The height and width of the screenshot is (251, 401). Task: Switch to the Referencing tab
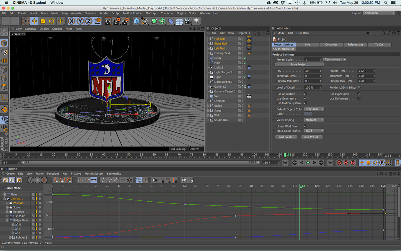355,45
